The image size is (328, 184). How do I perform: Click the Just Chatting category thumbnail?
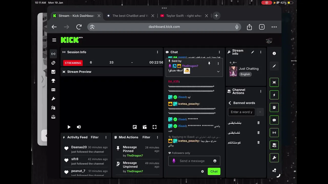coord(233,72)
